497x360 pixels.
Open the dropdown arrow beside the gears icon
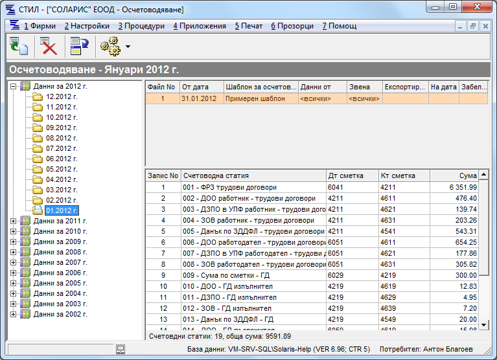[x=128, y=47]
